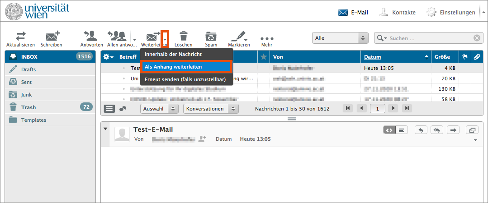Click the Antworten reply icon
Screen dimensions: 488x203
coord(91,36)
